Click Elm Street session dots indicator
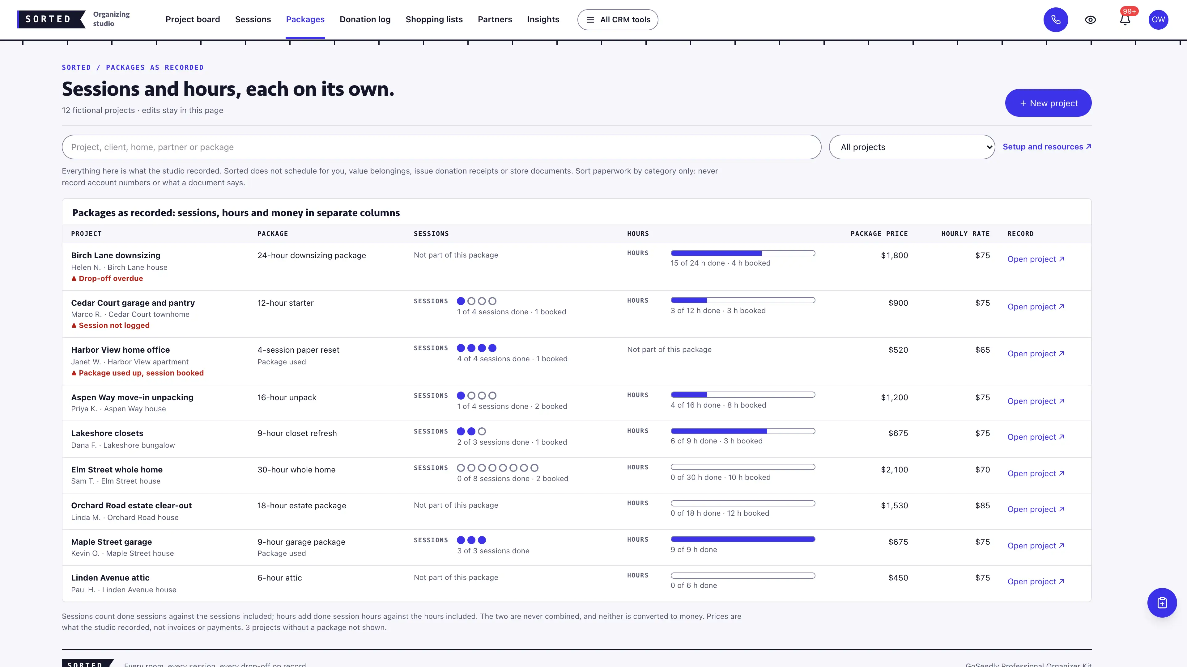This screenshot has height=667, width=1187. tap(498, 468)
